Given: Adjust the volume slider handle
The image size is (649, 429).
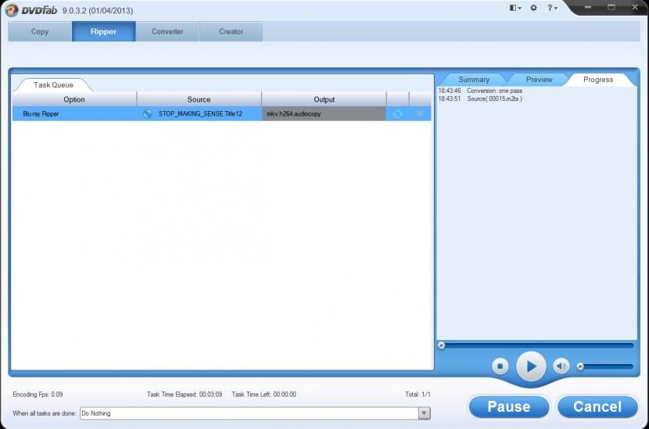Looking at the screenshot, I should pyautogui.click(x=580, y=366).
